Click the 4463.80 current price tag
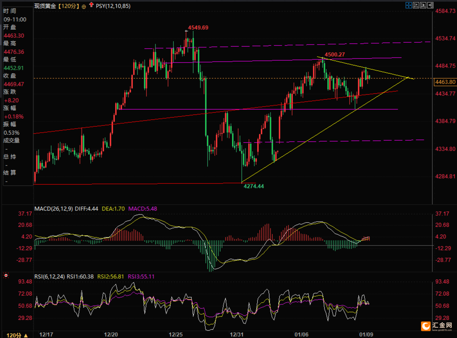The height and width of the screenshot is (338, 457). point(445,82)
